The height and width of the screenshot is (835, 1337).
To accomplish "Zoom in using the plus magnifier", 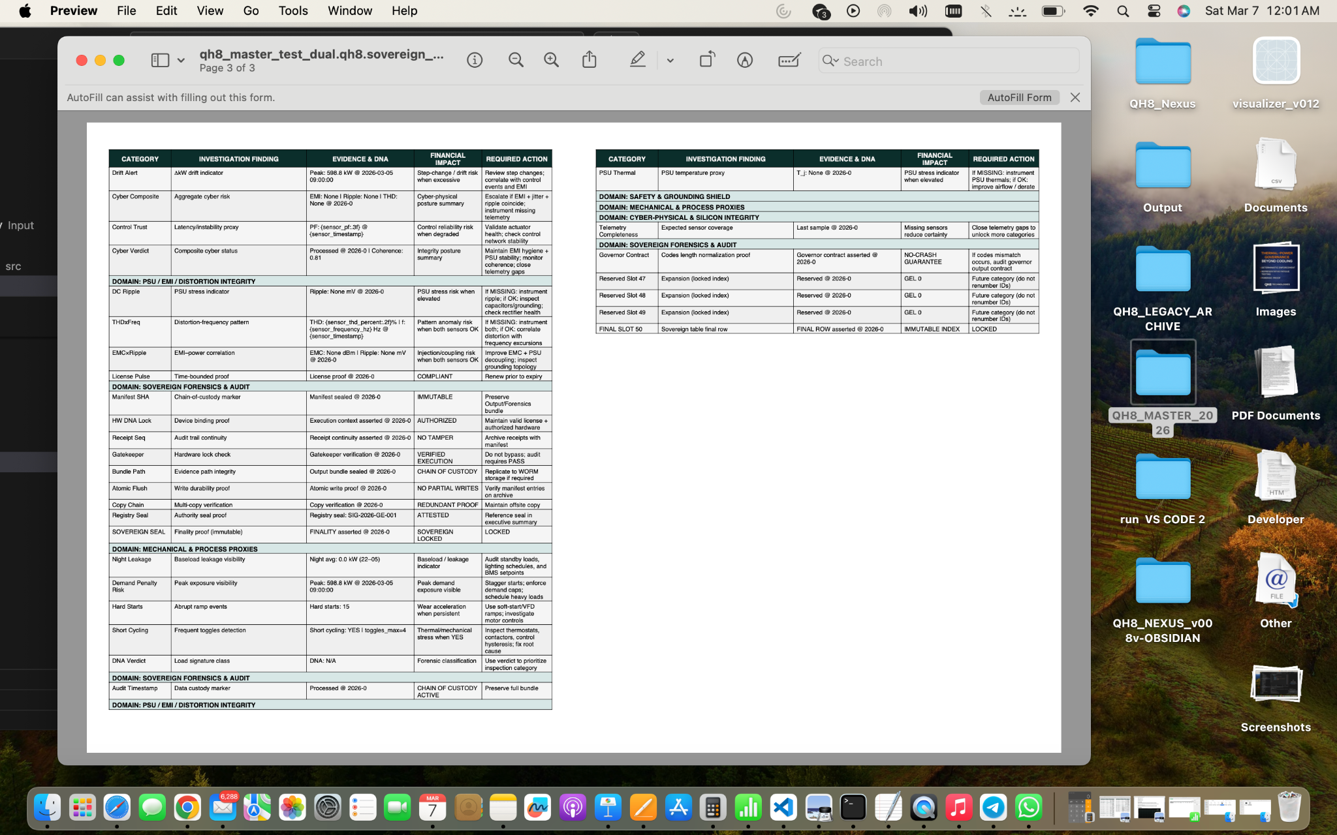I will 552,61.
